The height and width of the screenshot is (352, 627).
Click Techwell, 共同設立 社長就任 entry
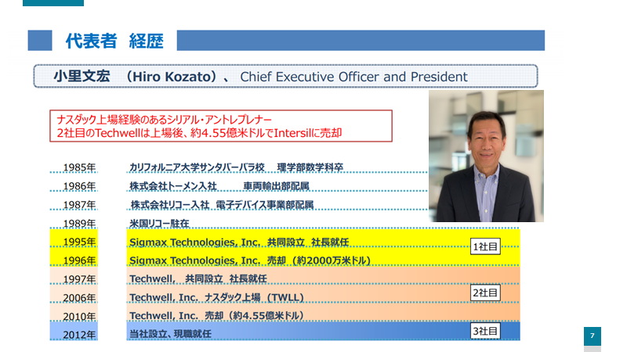coord(198,278)
